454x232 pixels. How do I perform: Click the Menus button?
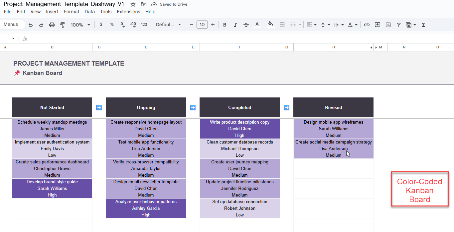point(11,24)
